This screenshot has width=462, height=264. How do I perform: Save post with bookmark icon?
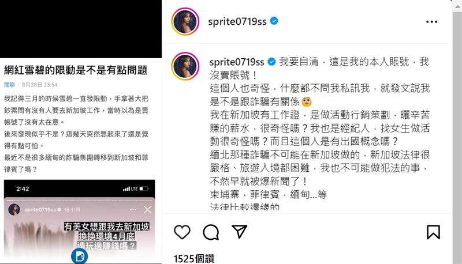tap(433, 232)
